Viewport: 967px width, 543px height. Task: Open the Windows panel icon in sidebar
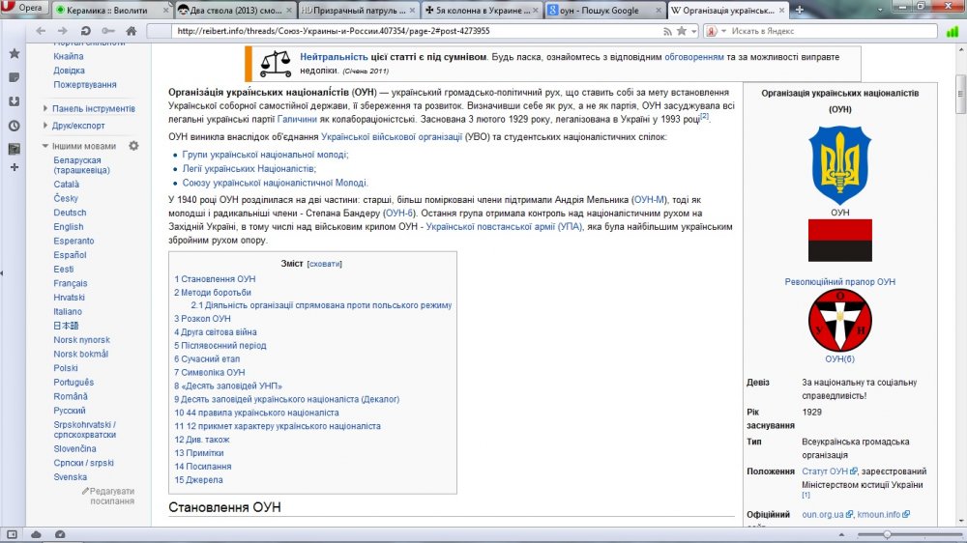(15, 149)
